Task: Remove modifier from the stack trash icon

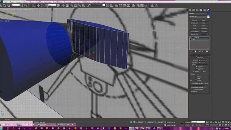Action: pos(203,52)
